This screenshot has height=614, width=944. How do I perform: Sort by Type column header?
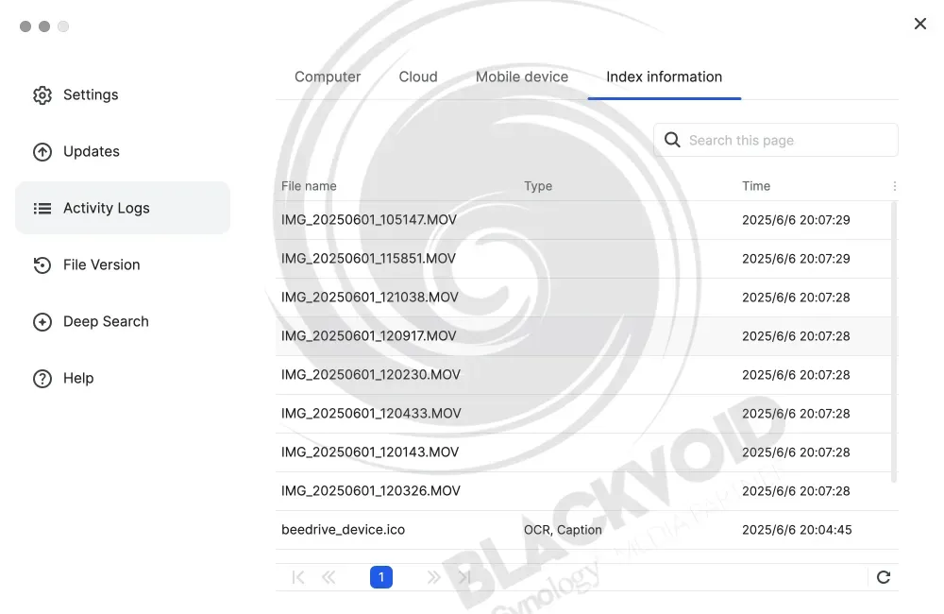(538, 186)
